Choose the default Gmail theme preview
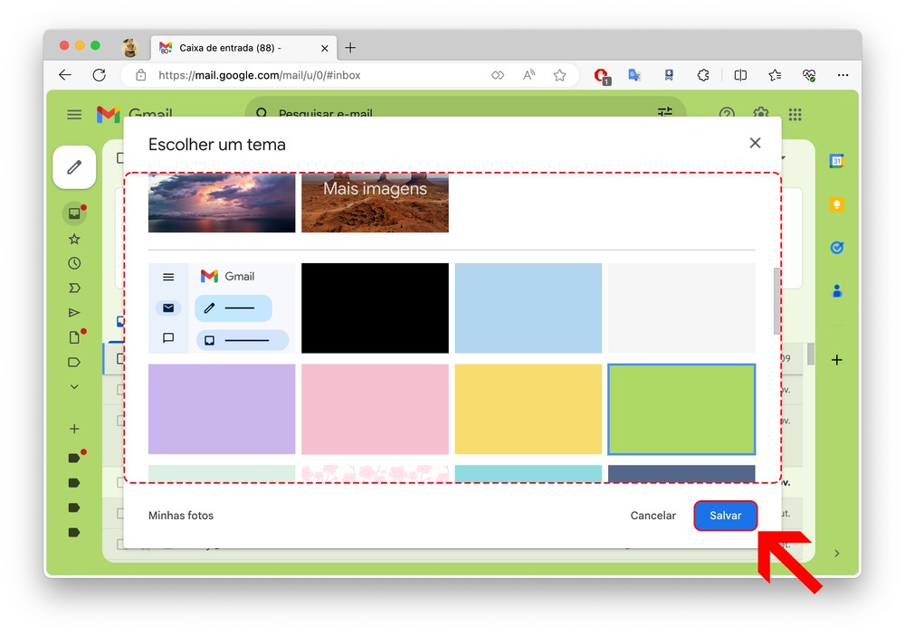The width and height of the screenshot is (905, 635). pyautogui.click(x=222, y=308)
